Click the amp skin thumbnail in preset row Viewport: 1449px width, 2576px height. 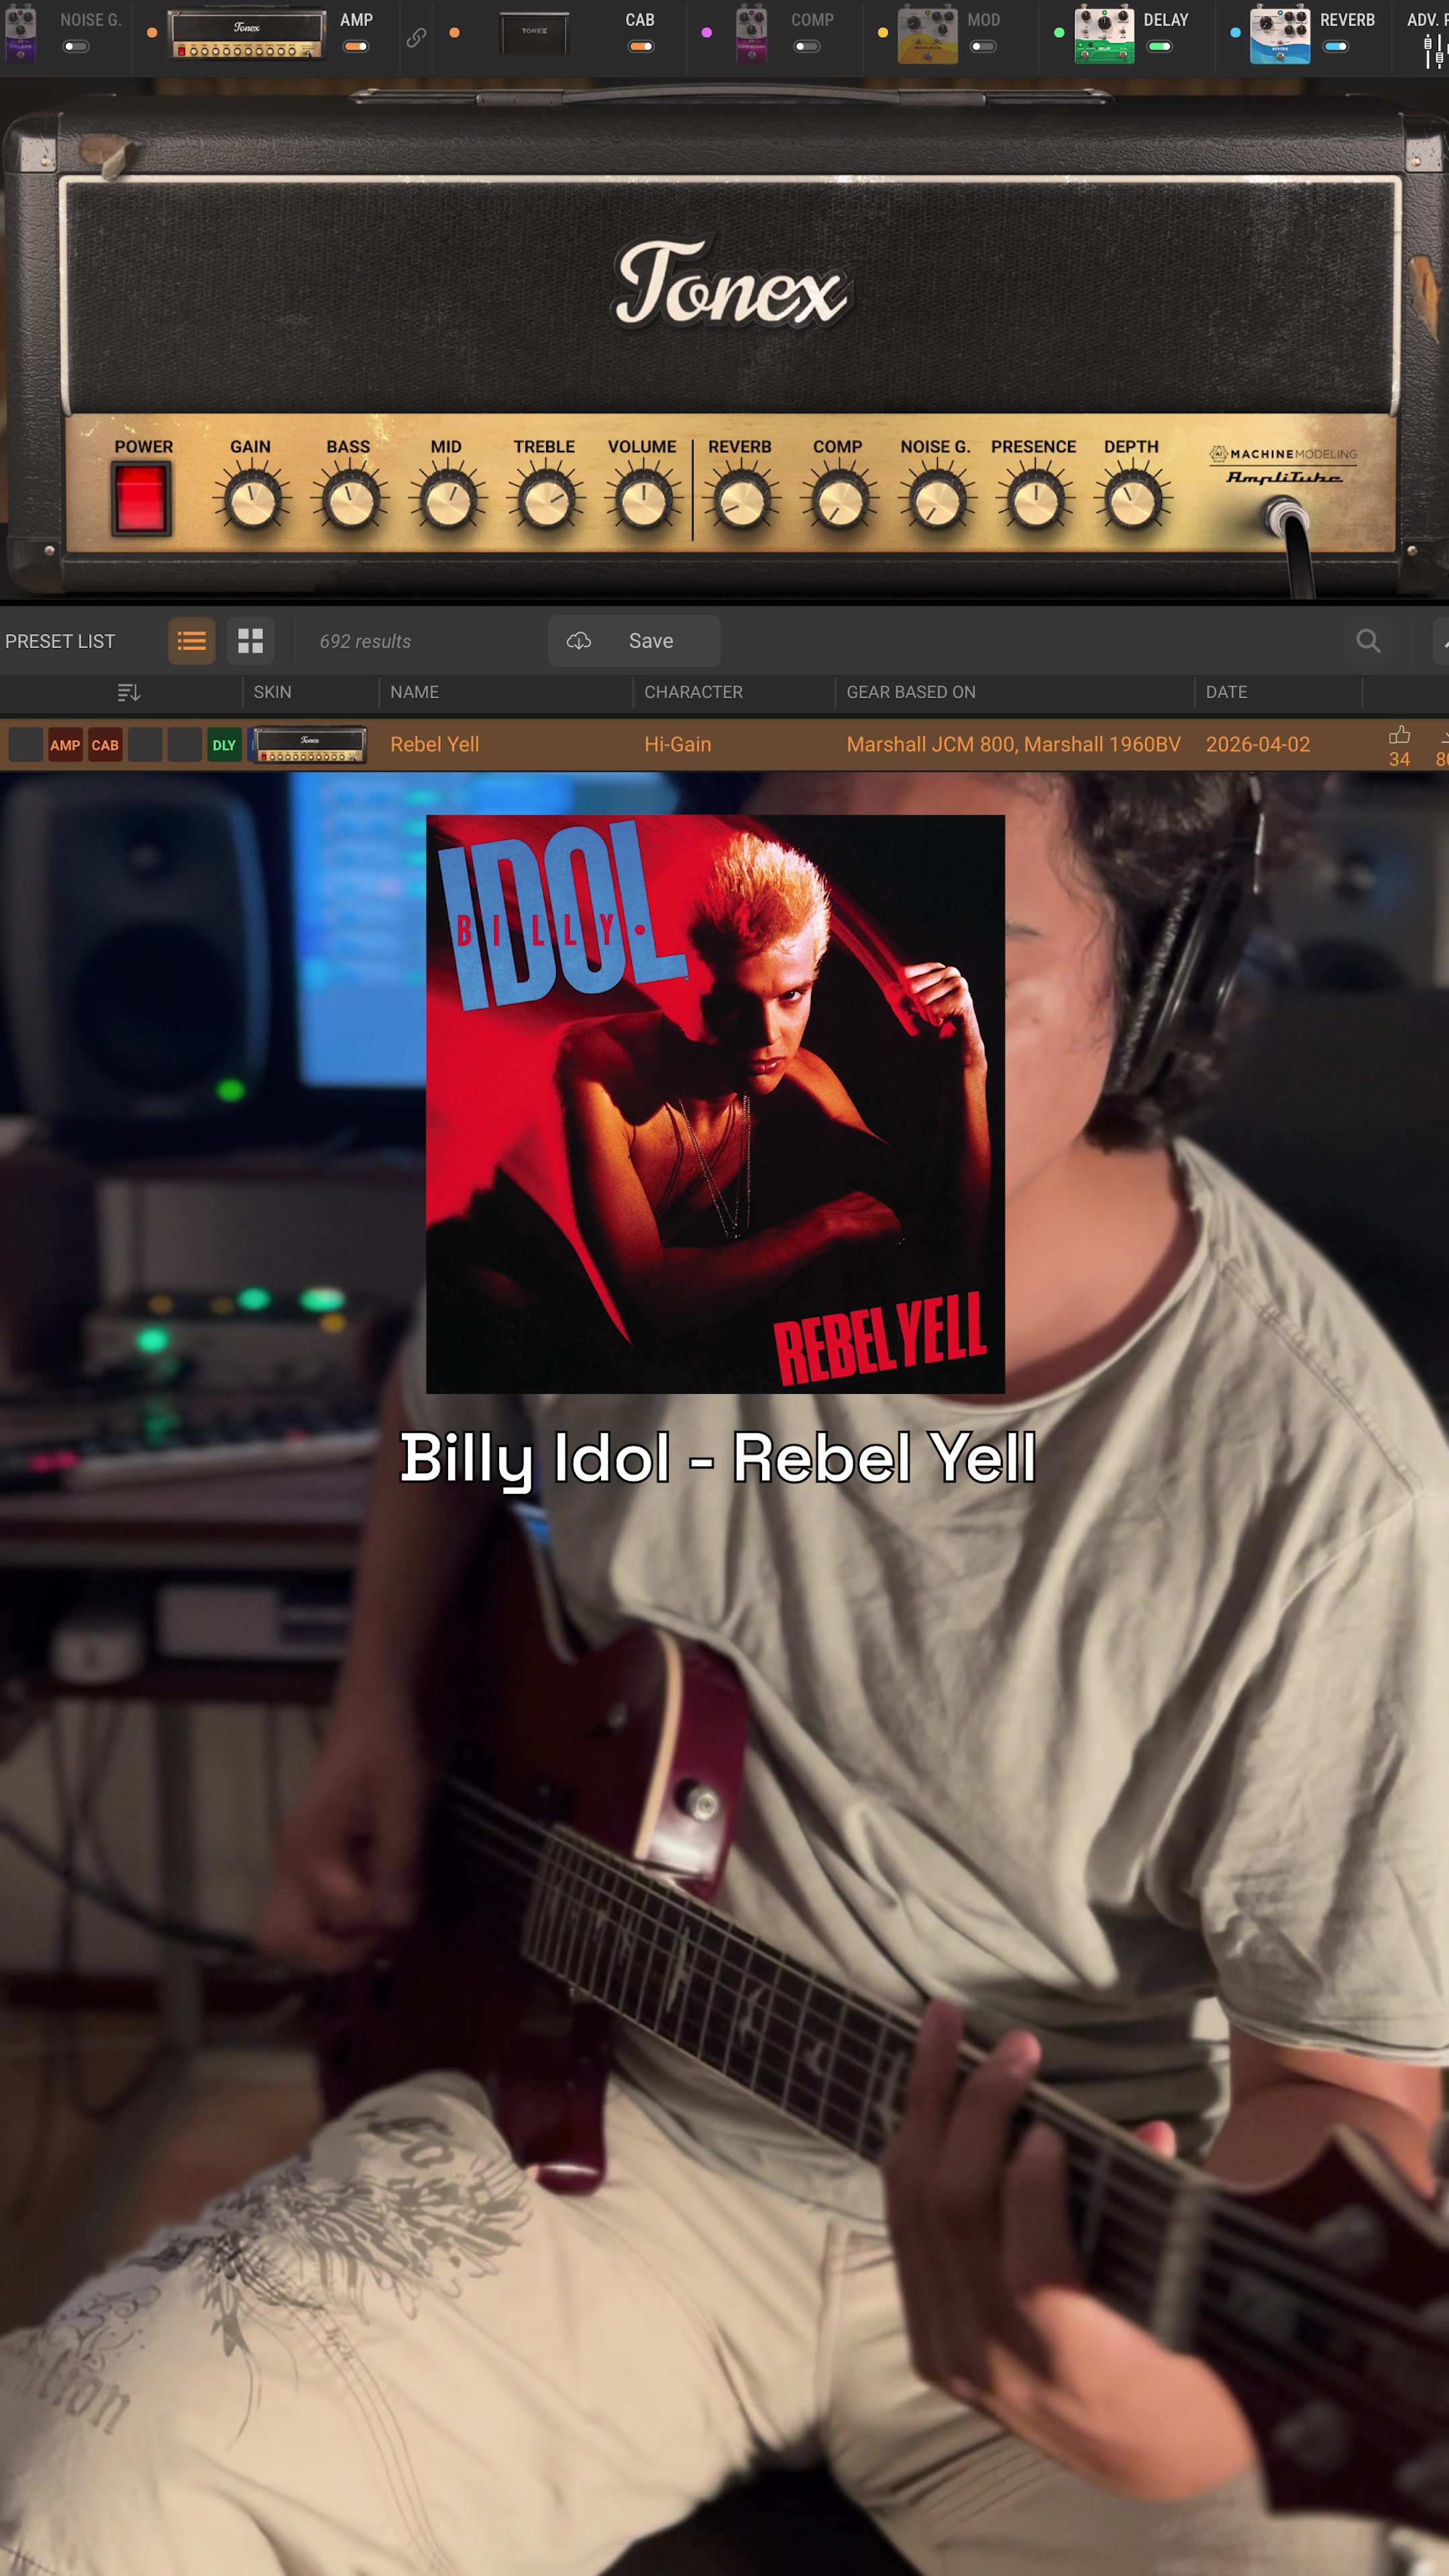tap(309, 745)
